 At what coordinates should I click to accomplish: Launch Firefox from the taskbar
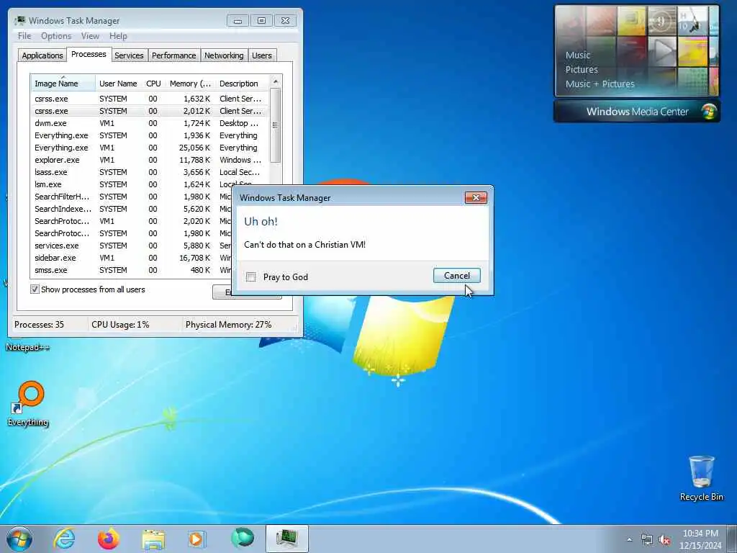108,539
